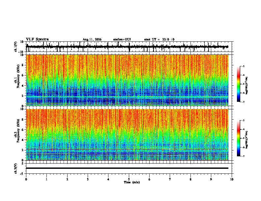Click time axis tick label '8'
The width and height of the screenshot is (261, 201).
[190, 179]
